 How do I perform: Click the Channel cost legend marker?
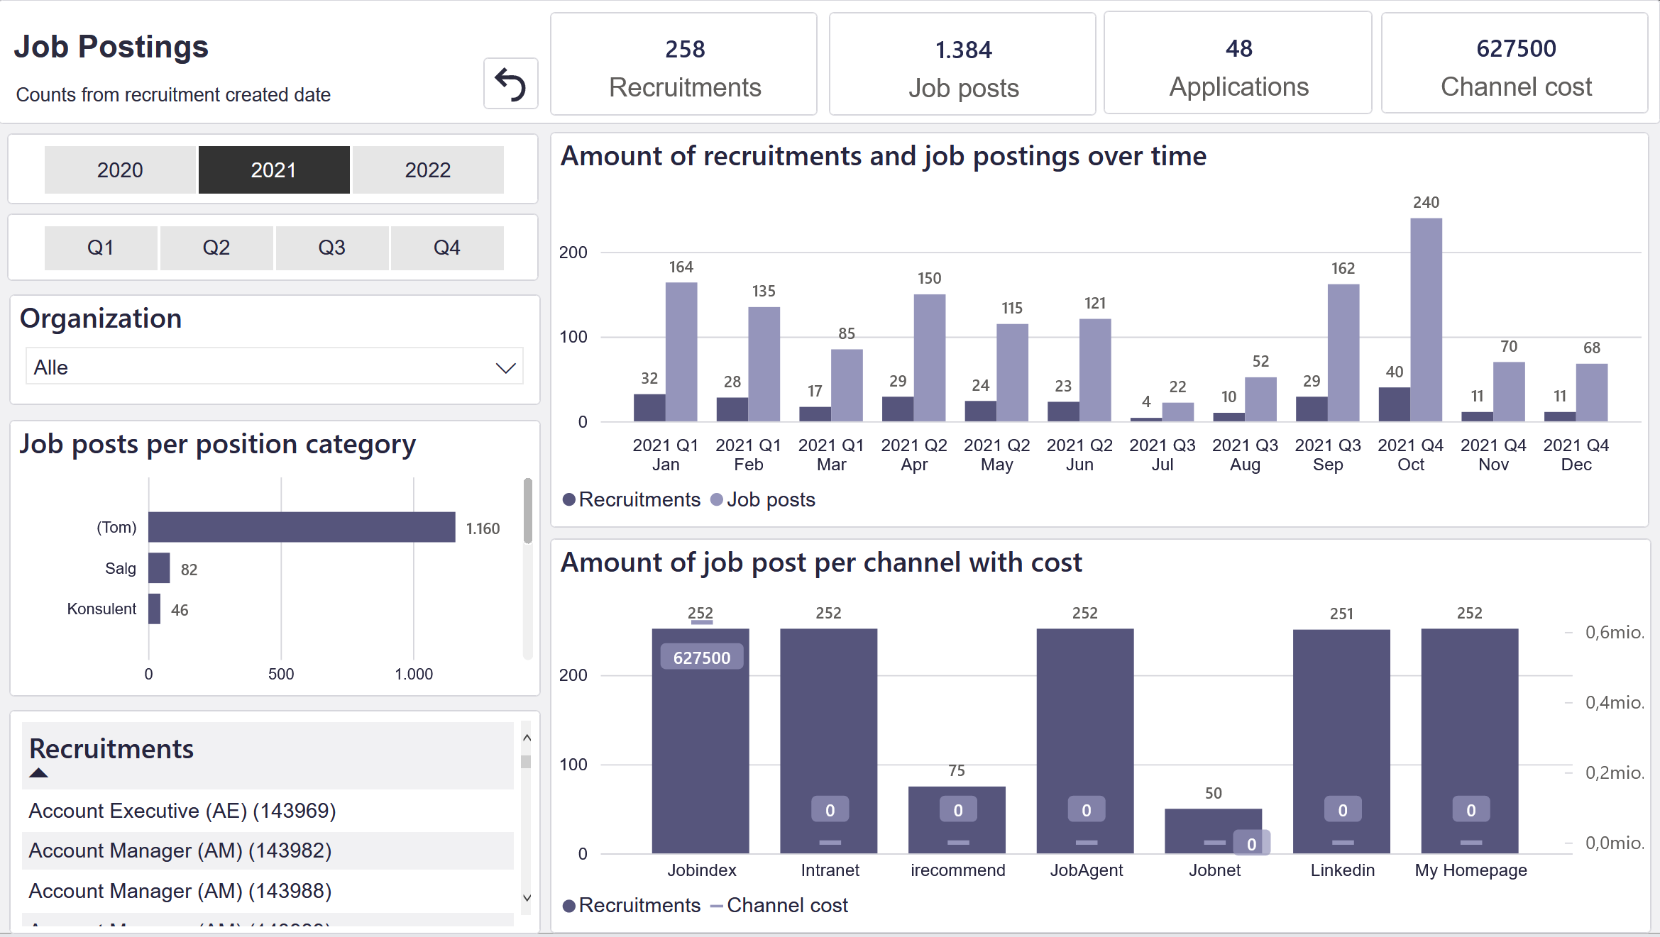[x=717, y=906]
